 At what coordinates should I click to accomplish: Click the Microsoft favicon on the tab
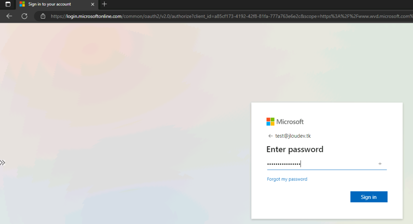pos(22,4)
